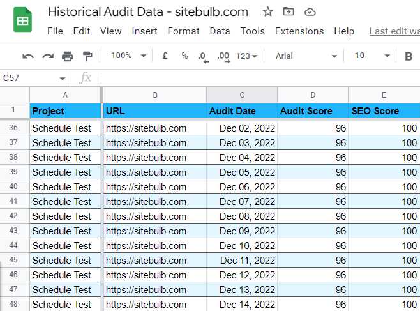
Task: Select the Dec 14, 2022 date cell
Action: 242,305
